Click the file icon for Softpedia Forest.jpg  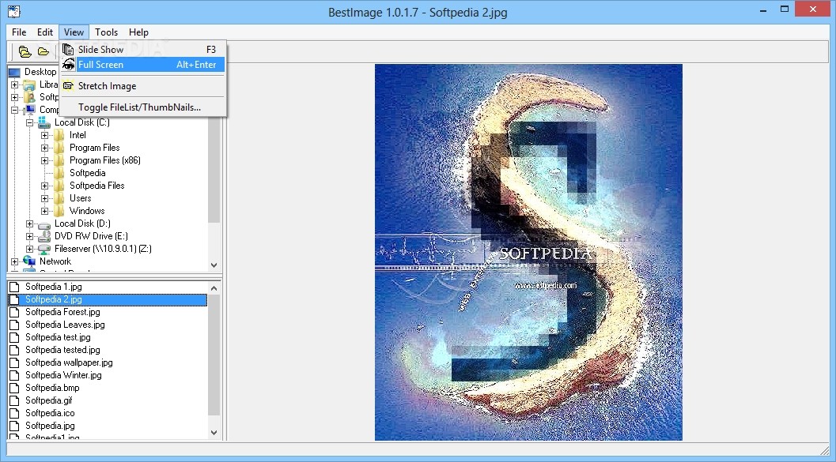pyautogui.click(x=14, y=312)
